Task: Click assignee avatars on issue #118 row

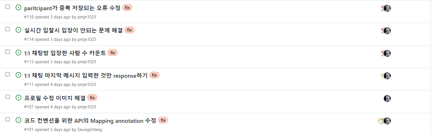Action: pos(386,8)
